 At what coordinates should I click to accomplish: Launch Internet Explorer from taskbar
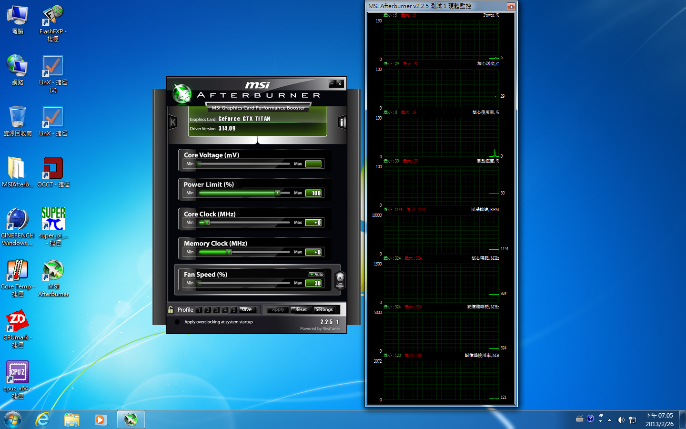click(43, 419)
